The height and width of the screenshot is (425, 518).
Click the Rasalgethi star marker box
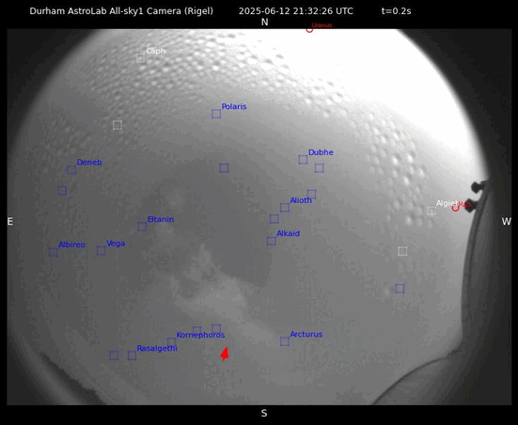(132, 355)
